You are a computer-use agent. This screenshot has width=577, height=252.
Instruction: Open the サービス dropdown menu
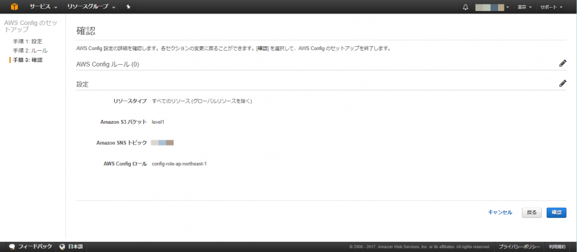click(x=43, y=6)
